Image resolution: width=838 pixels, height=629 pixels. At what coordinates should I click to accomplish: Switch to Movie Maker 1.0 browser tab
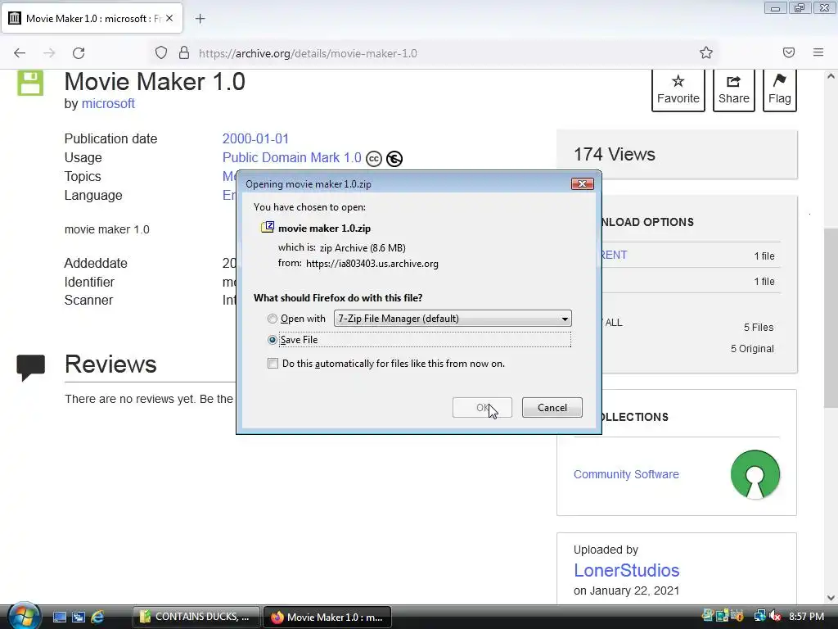(x=92, y=18)
